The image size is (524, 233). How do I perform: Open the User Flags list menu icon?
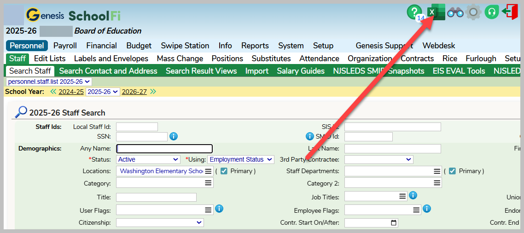208,210
